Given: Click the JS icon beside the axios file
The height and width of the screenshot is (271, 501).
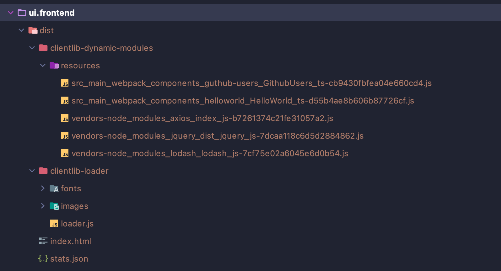Looking at the screenshot, I should click(65, 118).
